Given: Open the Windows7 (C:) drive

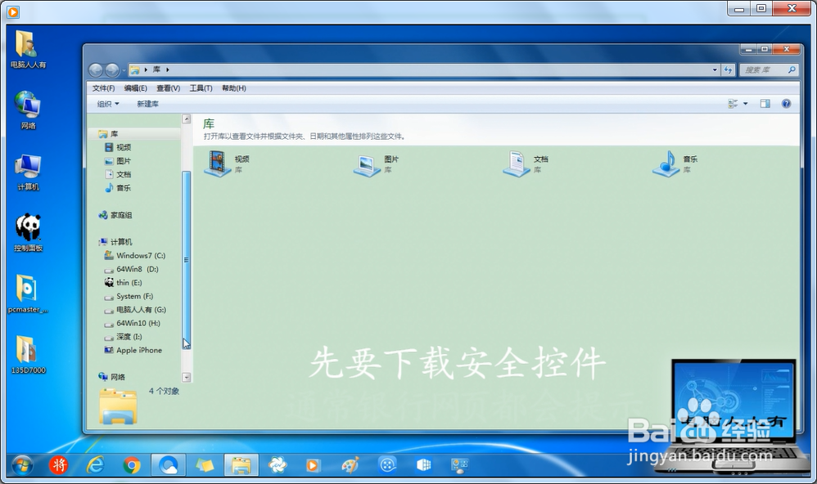Looking at the screenshot, I should point(135,256).
